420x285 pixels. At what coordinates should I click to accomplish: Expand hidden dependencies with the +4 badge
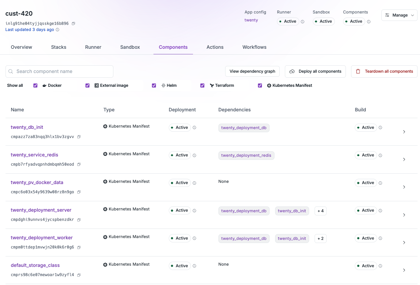320,211
